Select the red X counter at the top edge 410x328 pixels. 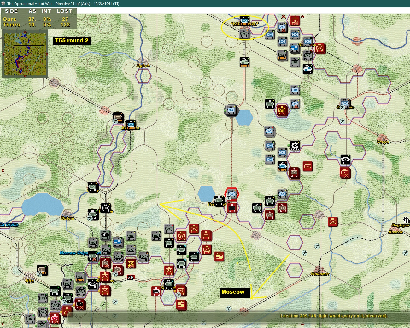point(295,20)
